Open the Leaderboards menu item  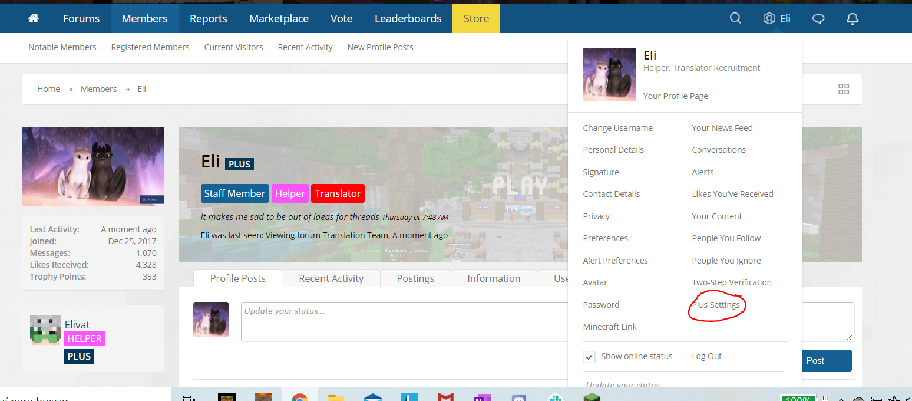(x=408, y=18)
